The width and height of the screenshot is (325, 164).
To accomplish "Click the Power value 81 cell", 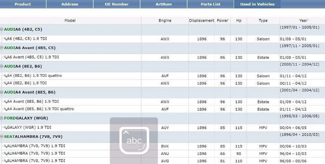I will 223,161.
